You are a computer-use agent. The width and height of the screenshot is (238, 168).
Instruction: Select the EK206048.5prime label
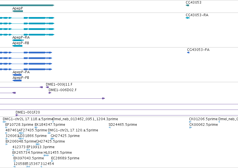coord(21,141)
